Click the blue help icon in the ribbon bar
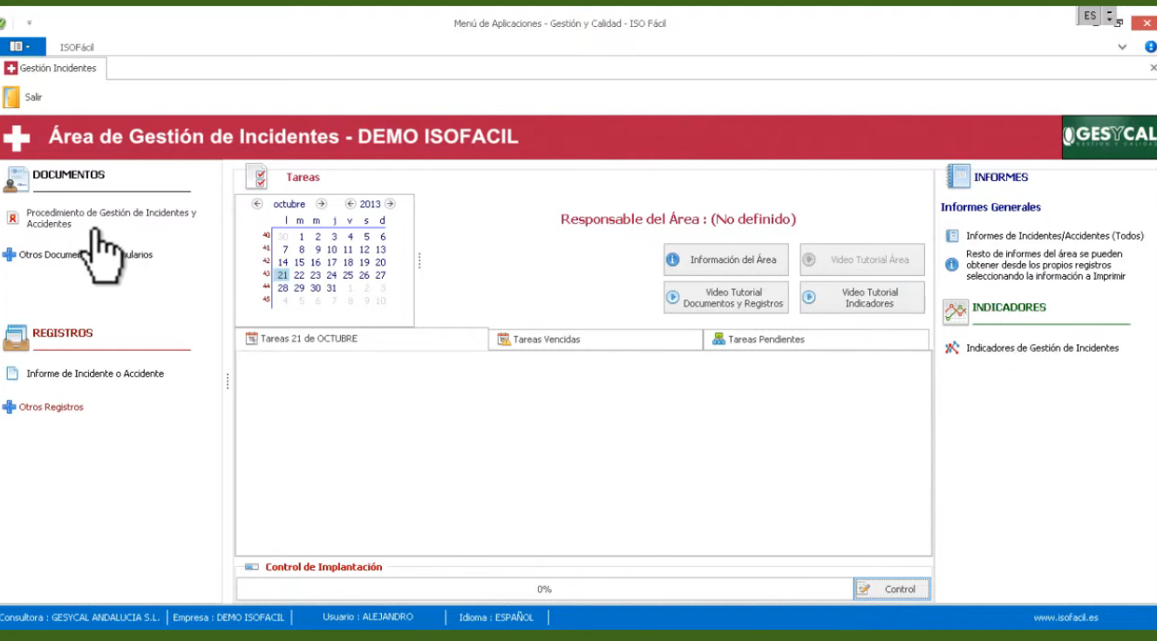 coord(1150,47)
